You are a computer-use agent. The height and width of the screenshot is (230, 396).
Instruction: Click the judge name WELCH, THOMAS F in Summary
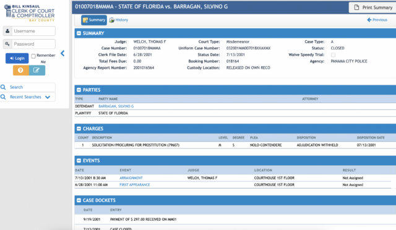(x=150, y=41)
